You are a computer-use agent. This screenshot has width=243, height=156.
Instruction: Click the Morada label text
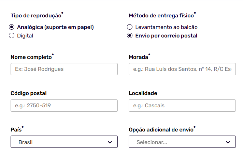tap(139, 57)
